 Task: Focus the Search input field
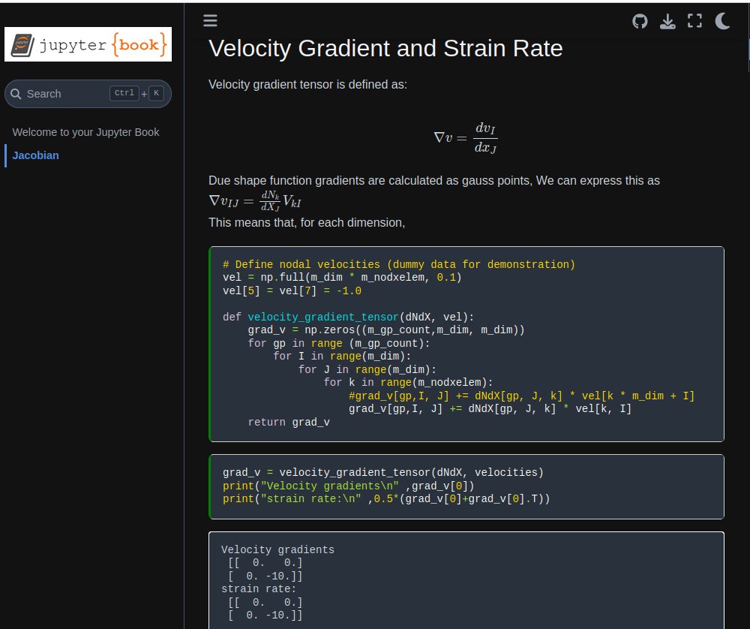(x=88, y=94)
